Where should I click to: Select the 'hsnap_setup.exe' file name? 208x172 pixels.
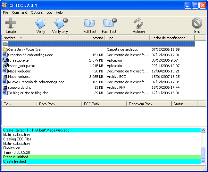tap(21, 66)
